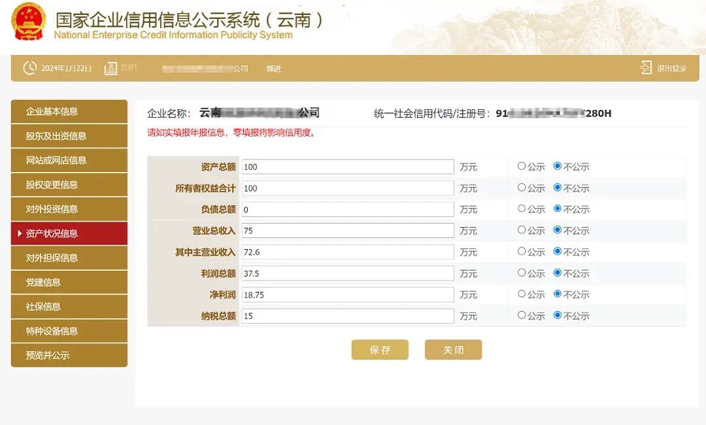Select 公示 radio for 营业总收入
The image size is (706, 425).
point(522,230)
